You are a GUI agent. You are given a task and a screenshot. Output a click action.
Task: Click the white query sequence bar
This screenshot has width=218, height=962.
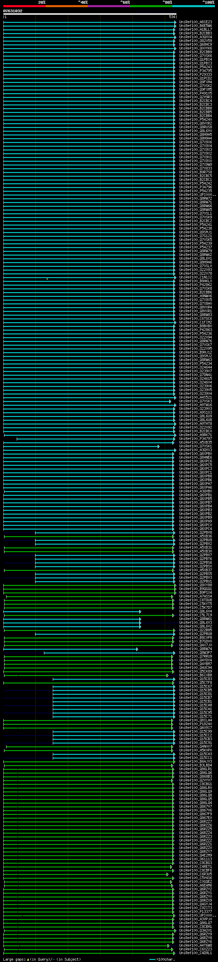click(90, 14)
